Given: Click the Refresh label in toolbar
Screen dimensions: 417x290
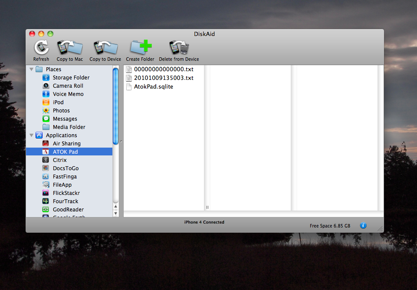Looking at the screenshot, I should 41,59.
